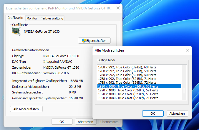The image size is (199, 130).
Task: Select mode 1768 x 992, 59 Hertz
Action: click(x=139, y=71)
